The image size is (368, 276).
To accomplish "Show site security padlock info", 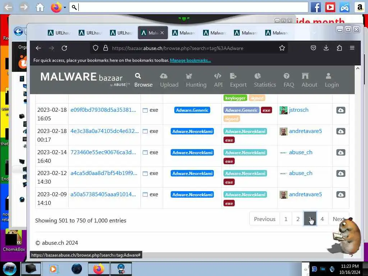I will pyautogui.click(x=106, y=48).
